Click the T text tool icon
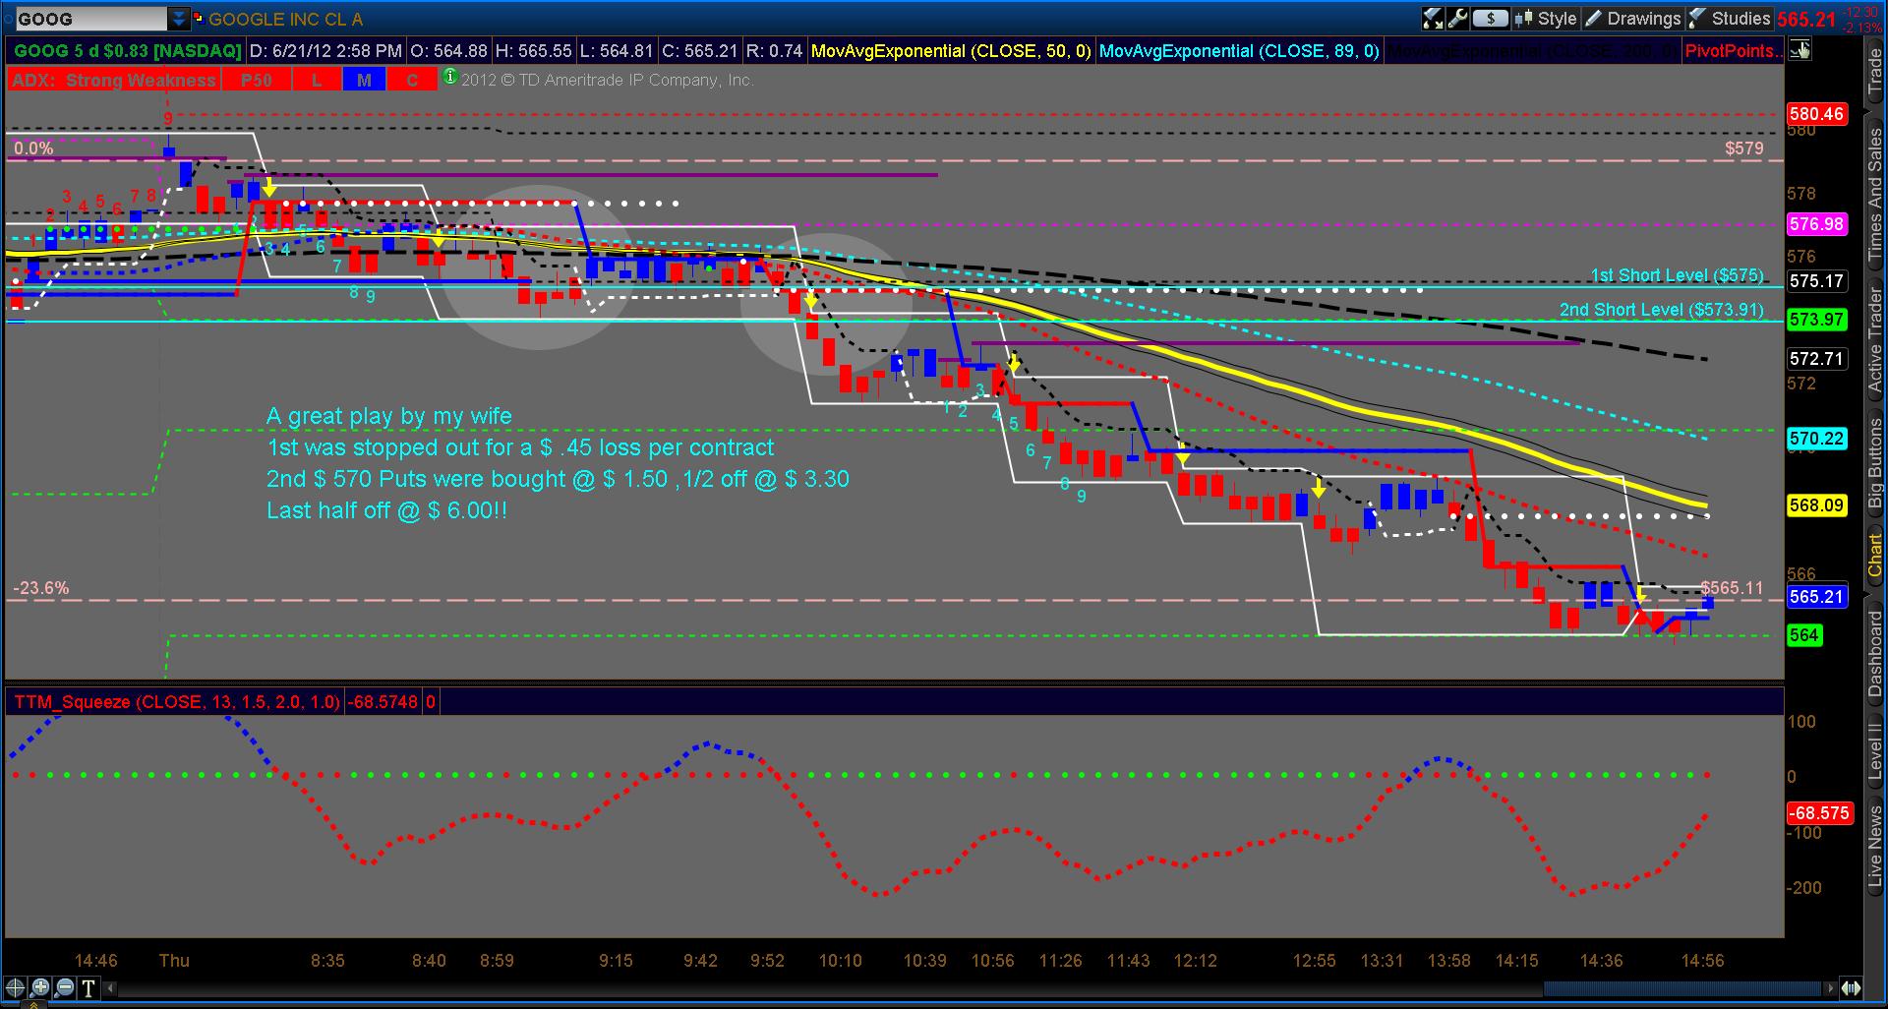 [88, 988]
